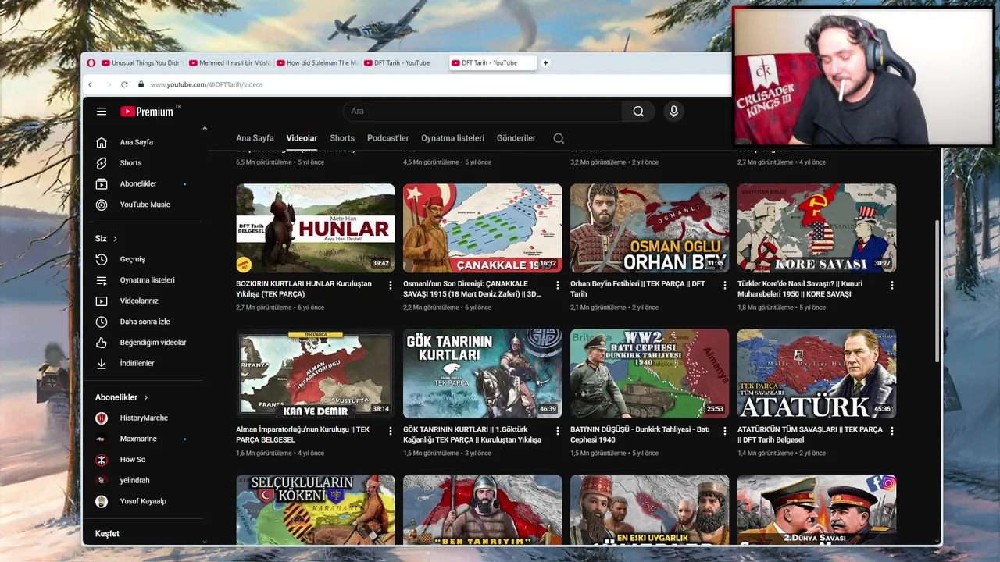Image resolution: width=1000 pixels, height=562 pixels.
Task: Open Yusuf Kayaalp subscription channel
Action: coord(143,501)
